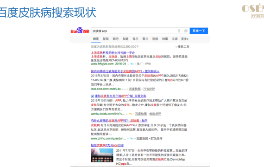Image resolution: width=264 pixels, height=167 pixels.
Task: Open the 贴吧 tab
Action: (115, 39)
